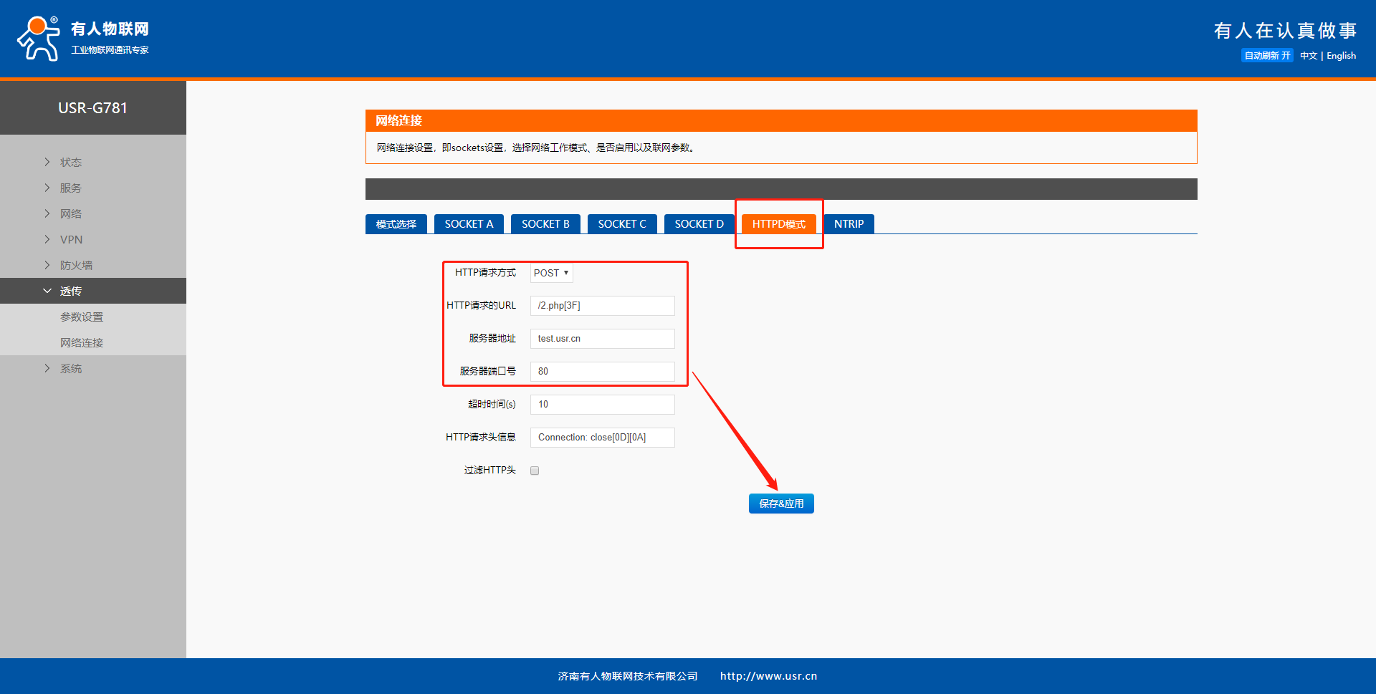Open the www.usr.cn footer link
The image size is (1376, 694).
(x=768, y=676)
